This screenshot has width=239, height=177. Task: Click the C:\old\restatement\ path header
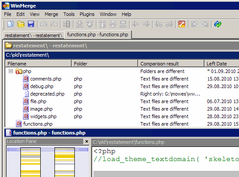point(122,55)
